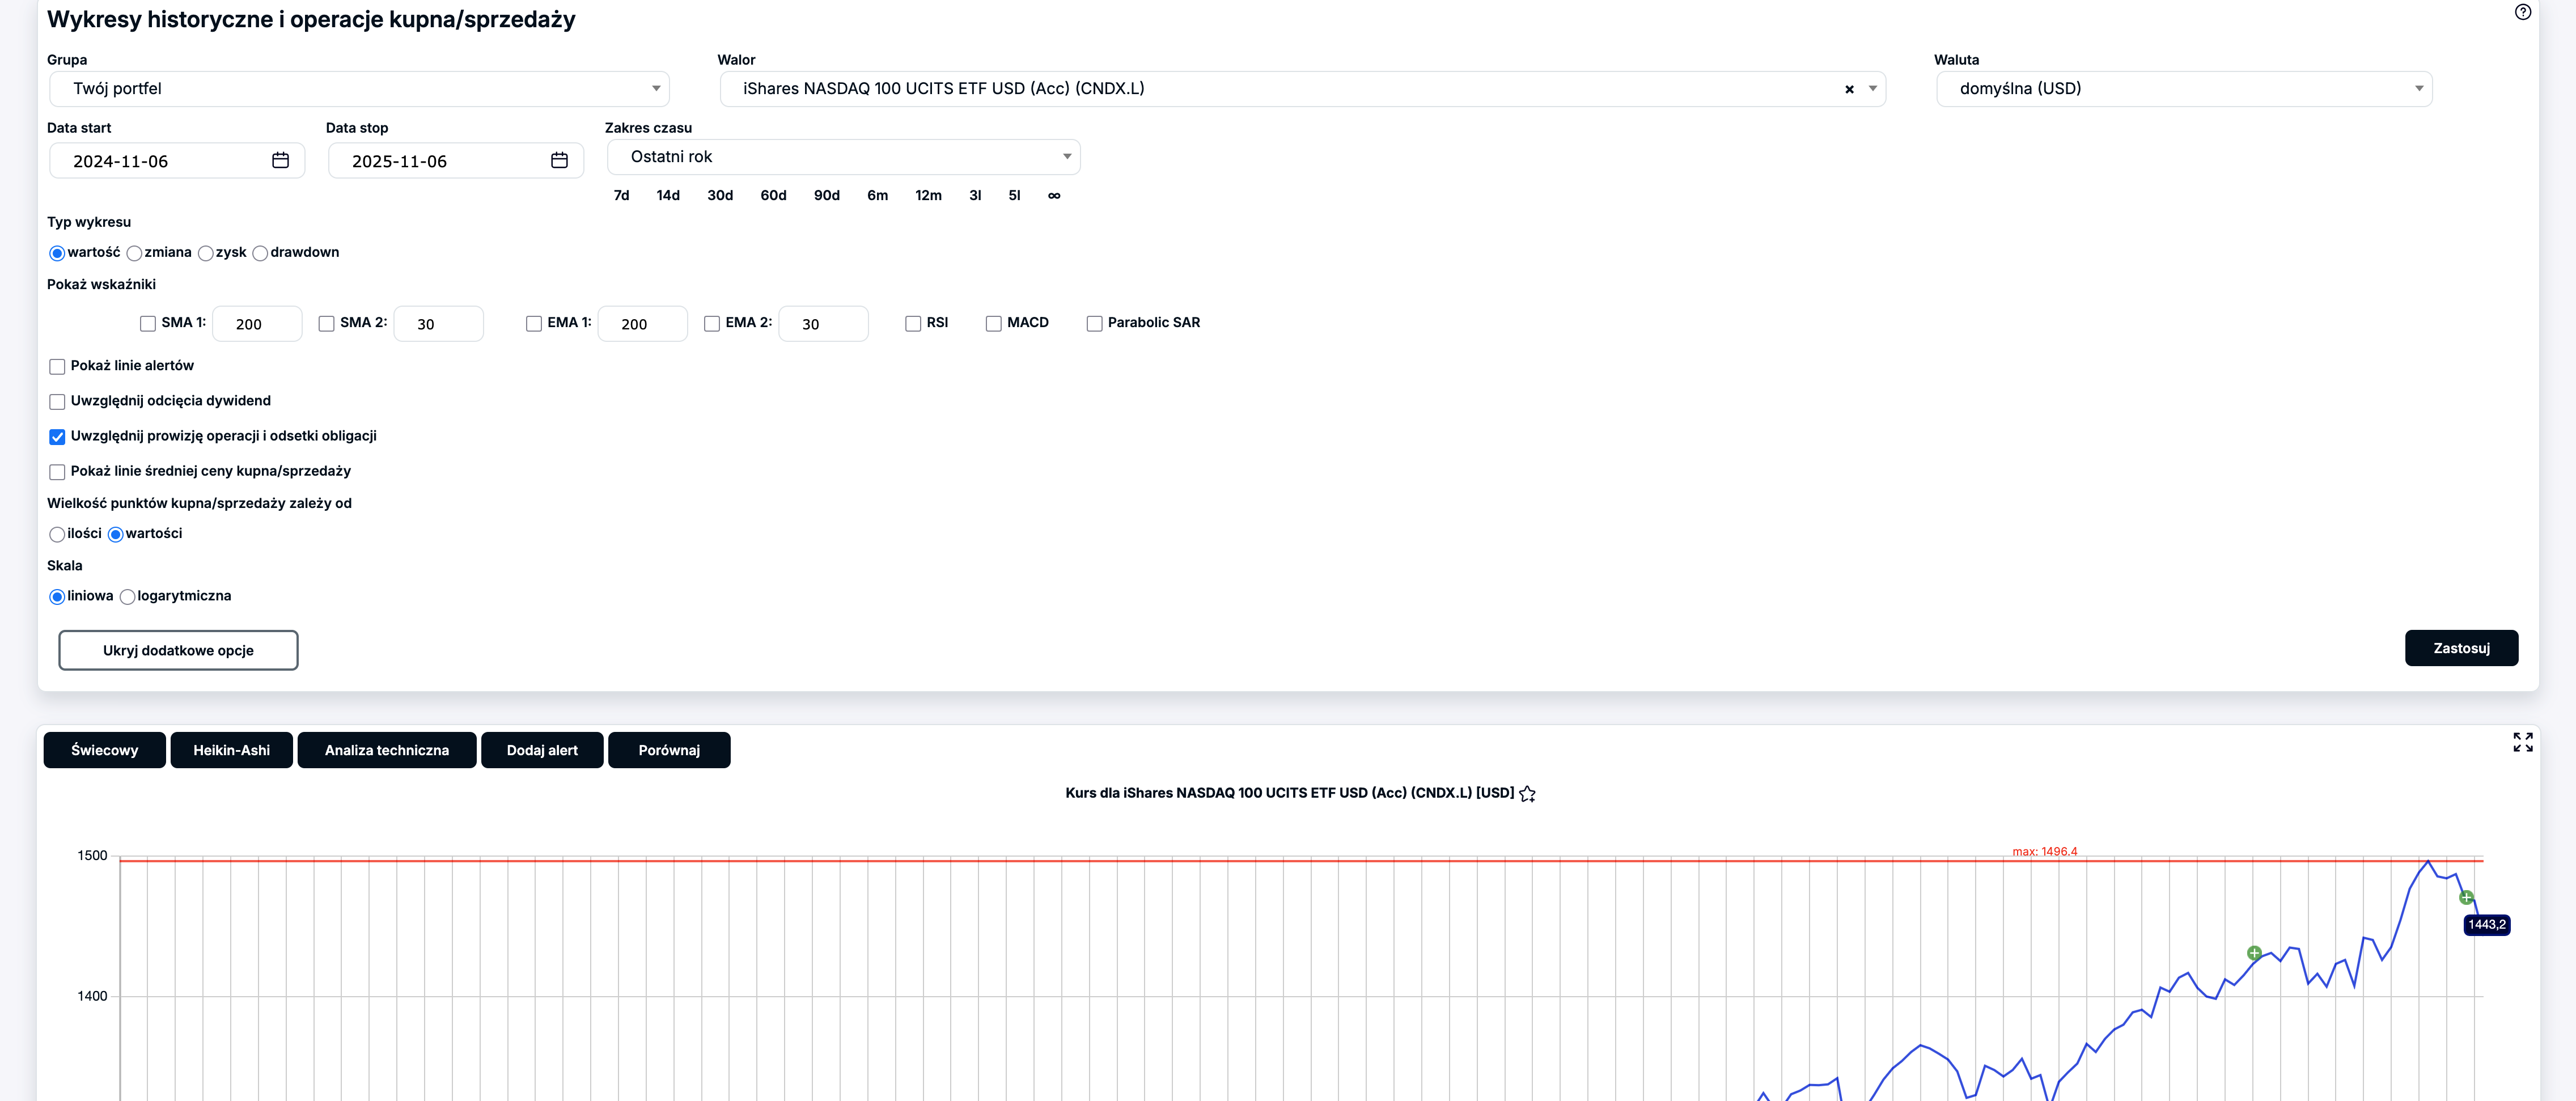
Task: Click the help question mark icon
Action: (2522, 12)
